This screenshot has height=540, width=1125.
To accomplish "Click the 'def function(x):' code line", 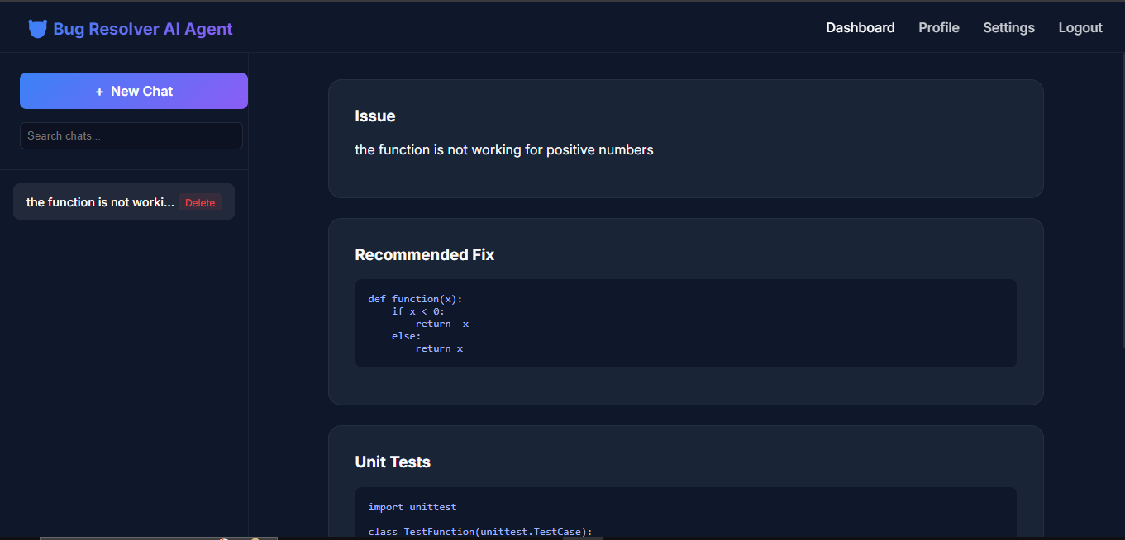I will pos(415,299).
